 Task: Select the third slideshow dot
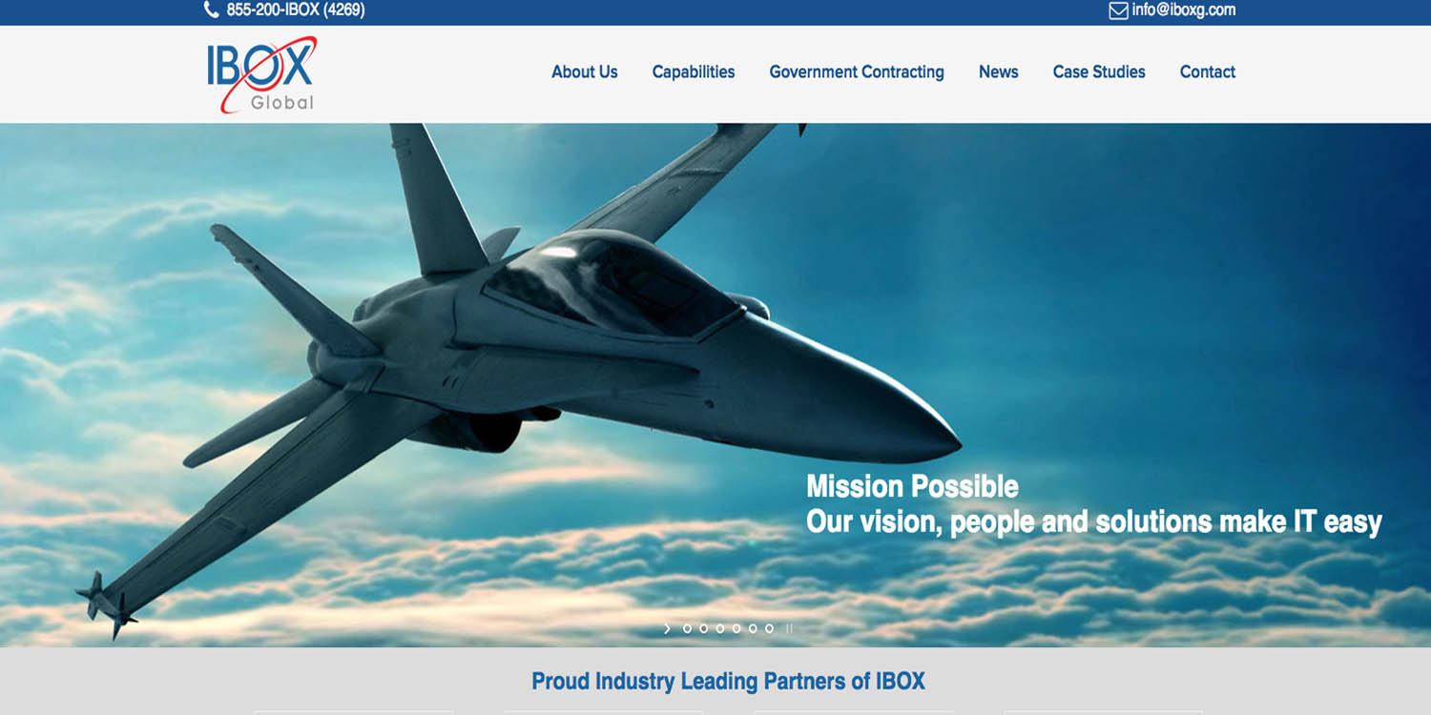pos(719,628)
